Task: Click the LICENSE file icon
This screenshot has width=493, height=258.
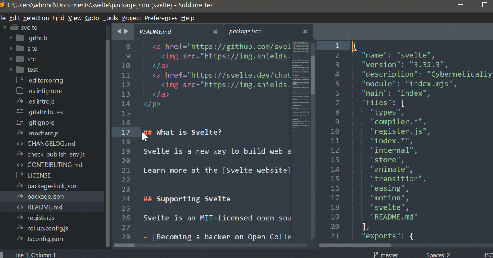Action: pyautogui.click(x=20, y=175)
